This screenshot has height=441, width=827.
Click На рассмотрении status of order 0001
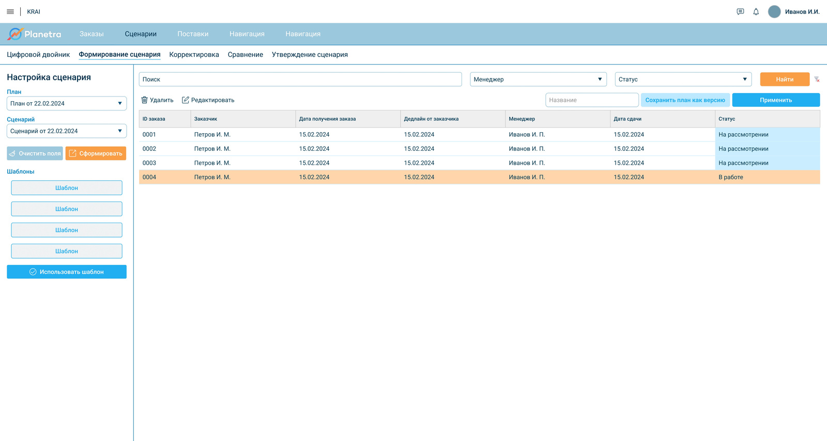click(768, 135)
